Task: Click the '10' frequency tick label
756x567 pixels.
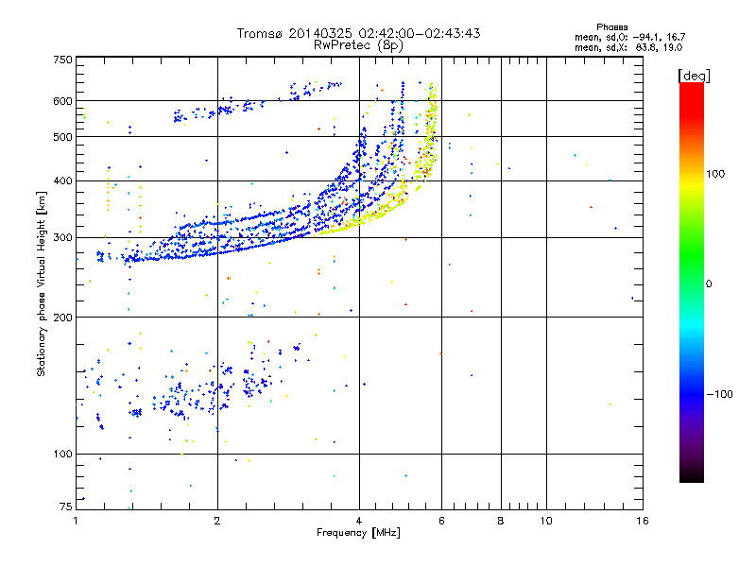Action: tap(546, 521)
